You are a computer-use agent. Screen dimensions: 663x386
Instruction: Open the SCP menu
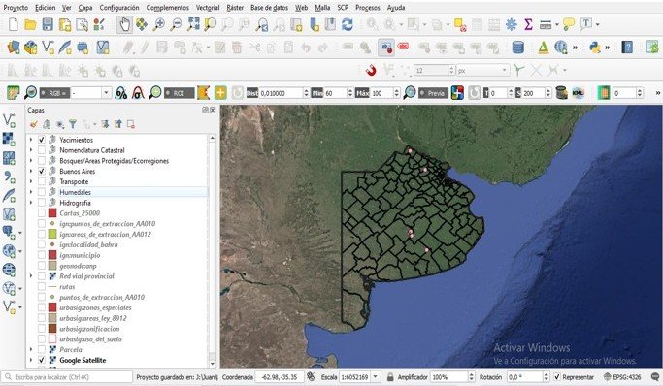point(343,8)
